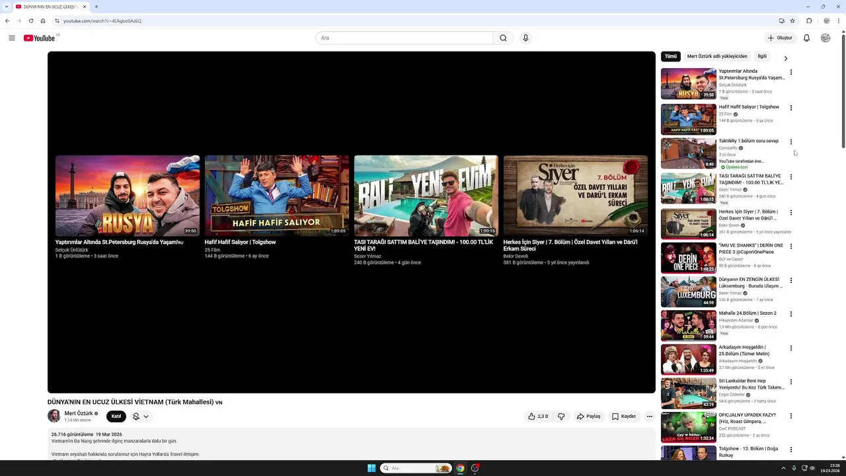Click the browser address bar URL
This screenshot has width=846, height=476.
click(102, 20)
